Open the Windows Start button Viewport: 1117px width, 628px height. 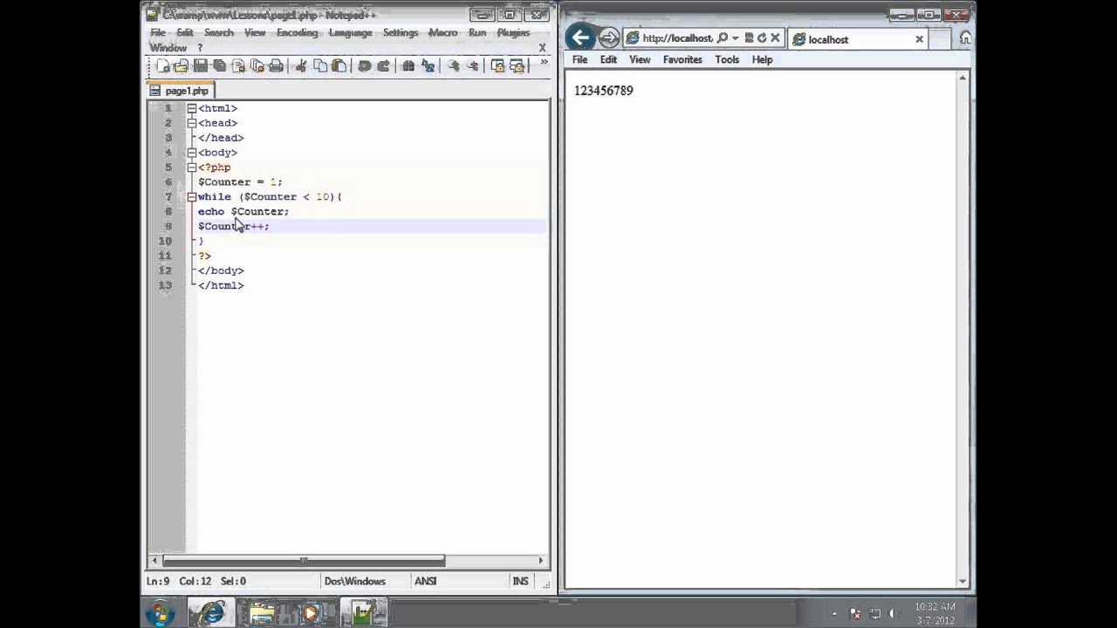click(160, 613)
